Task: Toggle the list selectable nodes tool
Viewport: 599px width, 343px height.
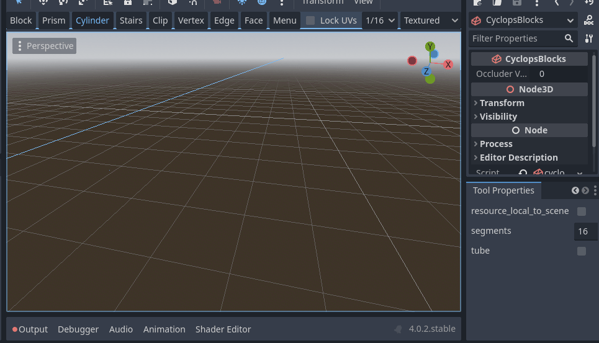Action: [x=108, y=2]
